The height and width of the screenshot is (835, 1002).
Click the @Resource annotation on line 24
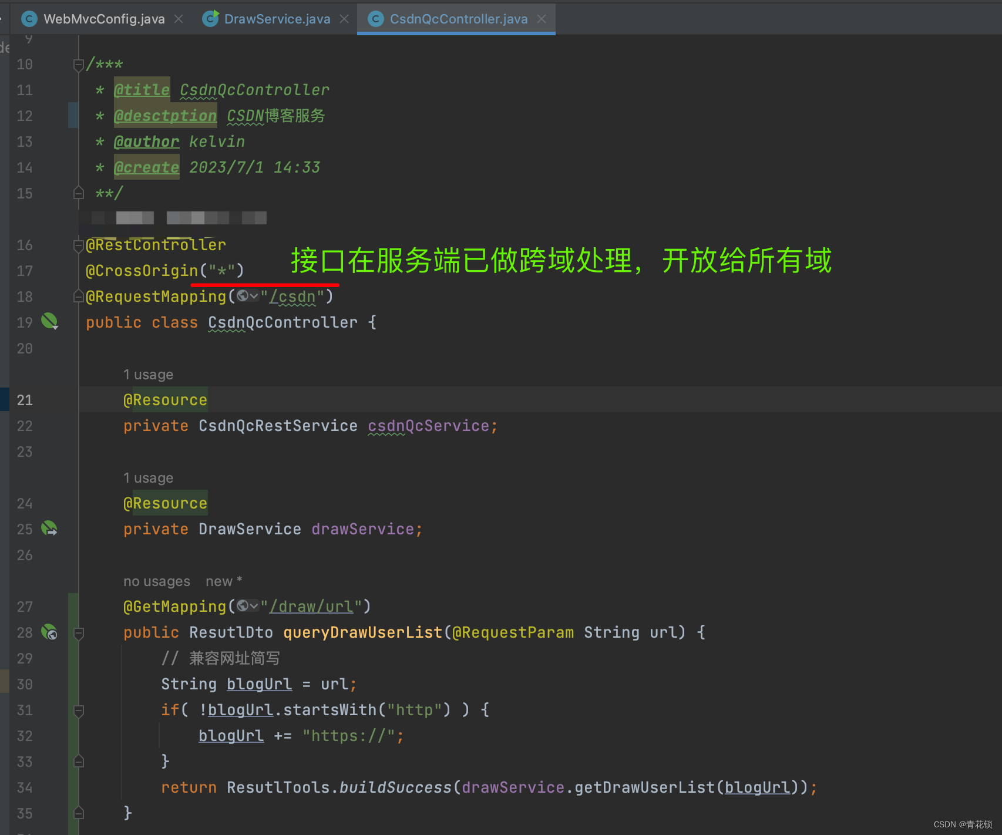165,503
